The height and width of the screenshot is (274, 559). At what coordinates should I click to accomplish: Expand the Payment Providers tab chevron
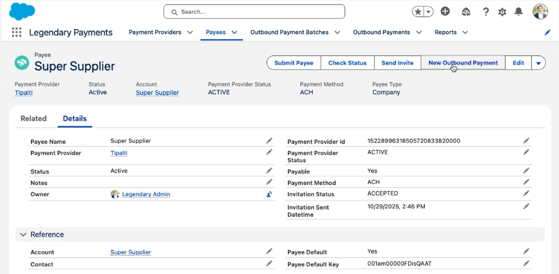click(x=190, y=32)
